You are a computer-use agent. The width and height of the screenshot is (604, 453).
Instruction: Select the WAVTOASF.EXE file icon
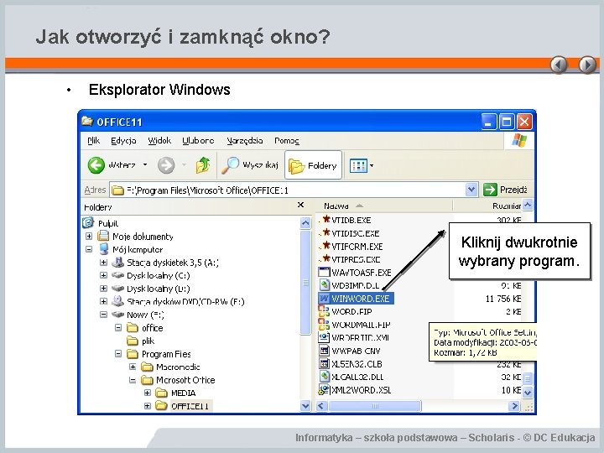[325, 272]
